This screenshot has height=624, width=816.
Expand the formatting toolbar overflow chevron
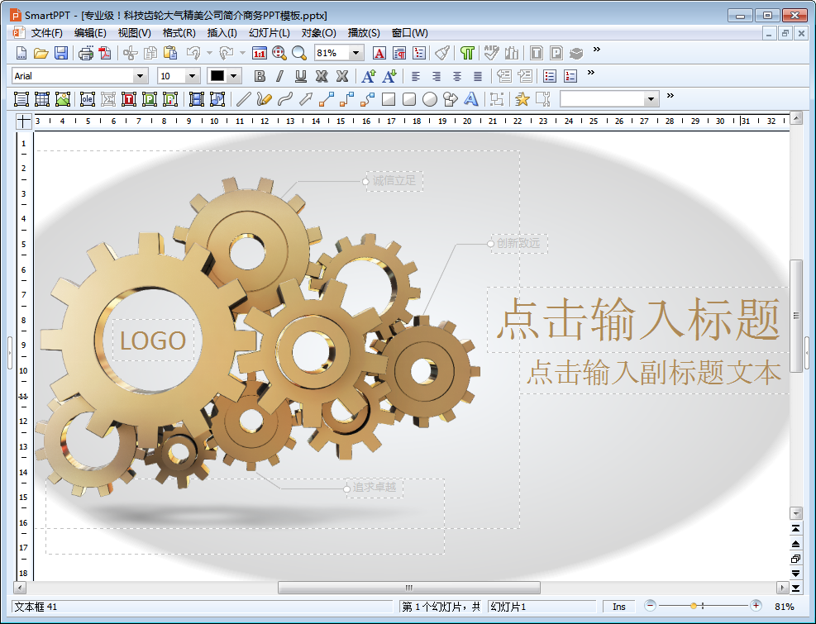[x=590, y=73]
